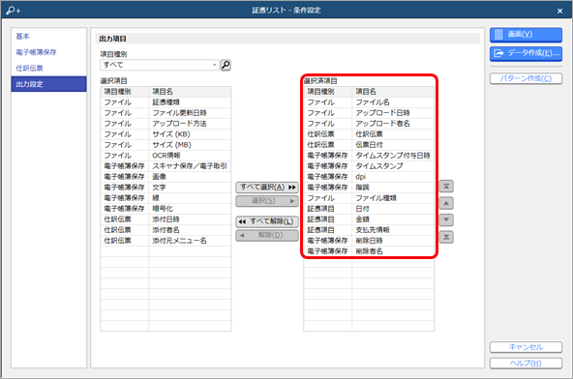Select スキャナ保存/電子取引 row

tap(166, 166)
